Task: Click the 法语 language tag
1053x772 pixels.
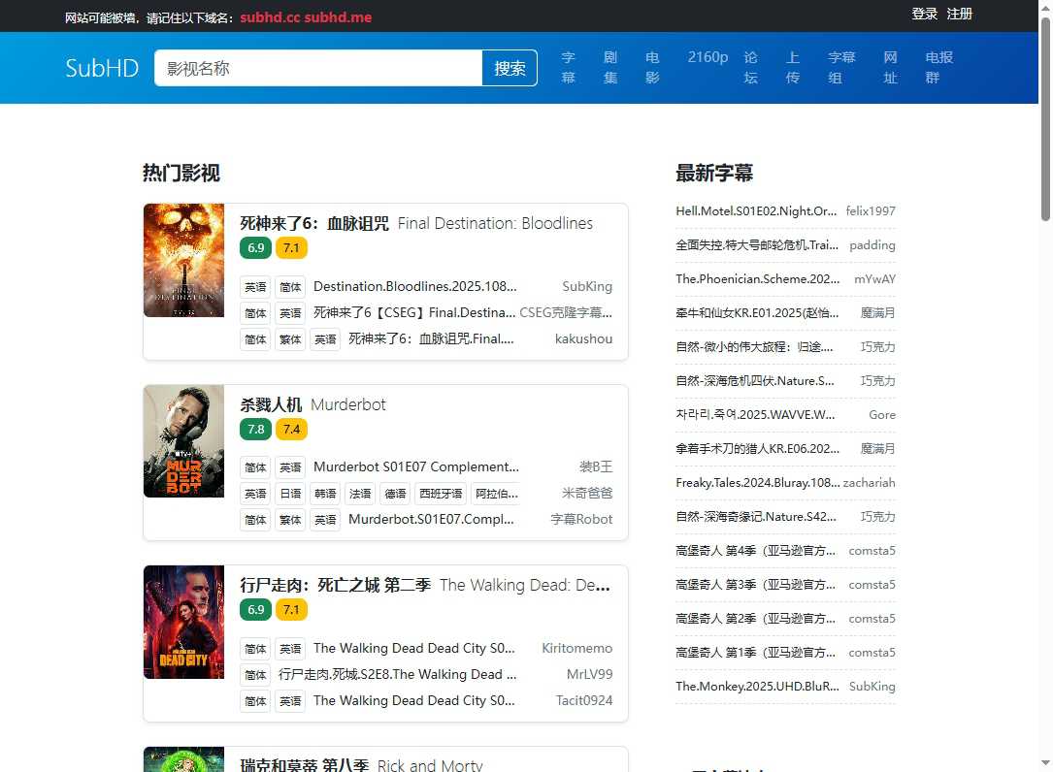Action: pos(361,494)
